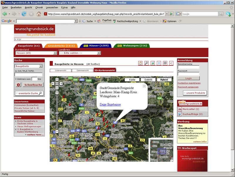Click the Schnellsuche button
The height and width of the screenshot is (177, 235).
pos(33,85)
